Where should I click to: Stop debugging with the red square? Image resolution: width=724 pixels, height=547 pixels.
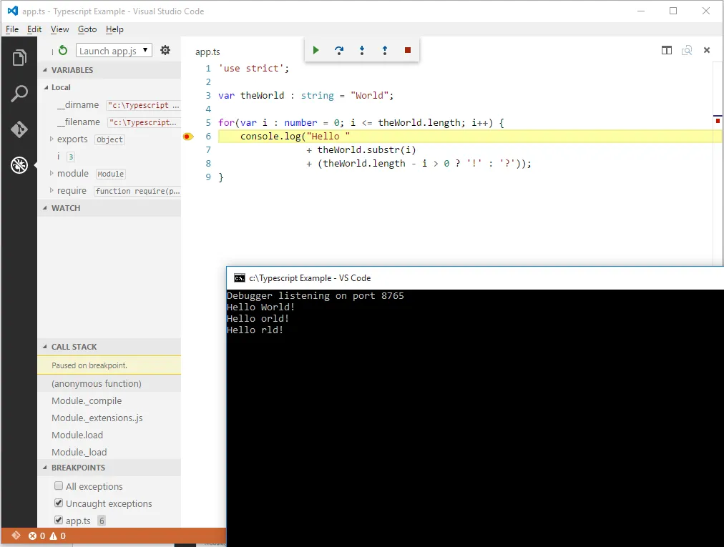(408, 50)
